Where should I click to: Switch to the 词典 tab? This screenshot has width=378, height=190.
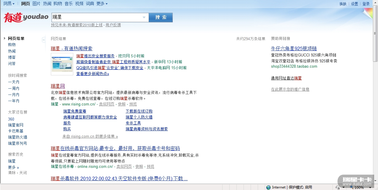tap(90, 4)
